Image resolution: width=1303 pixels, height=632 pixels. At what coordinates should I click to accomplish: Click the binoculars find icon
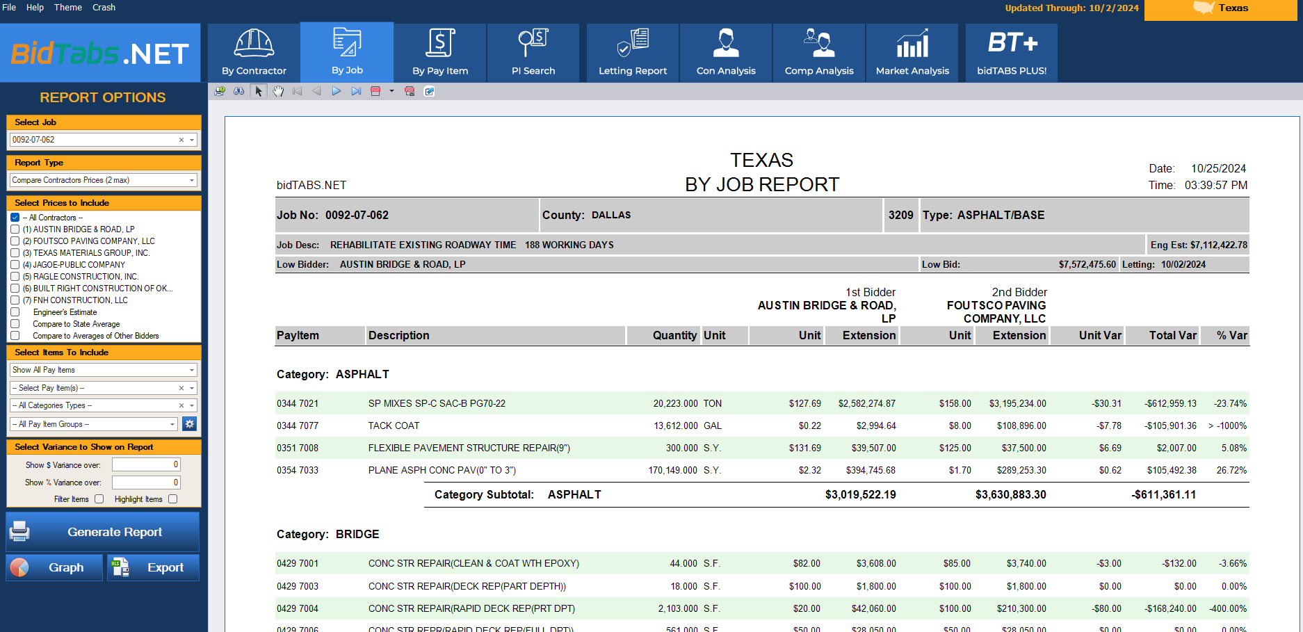(x=238, y=91)
